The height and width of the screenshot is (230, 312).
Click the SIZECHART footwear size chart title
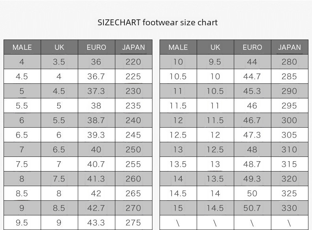point(158,23)
